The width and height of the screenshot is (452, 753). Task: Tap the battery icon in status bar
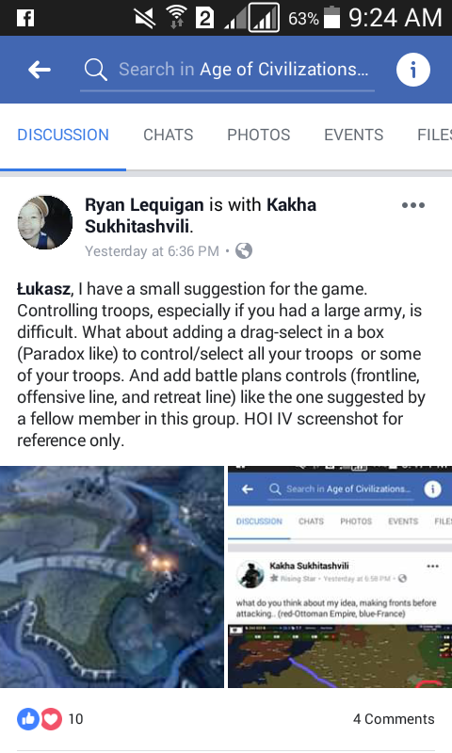(331, 17)
